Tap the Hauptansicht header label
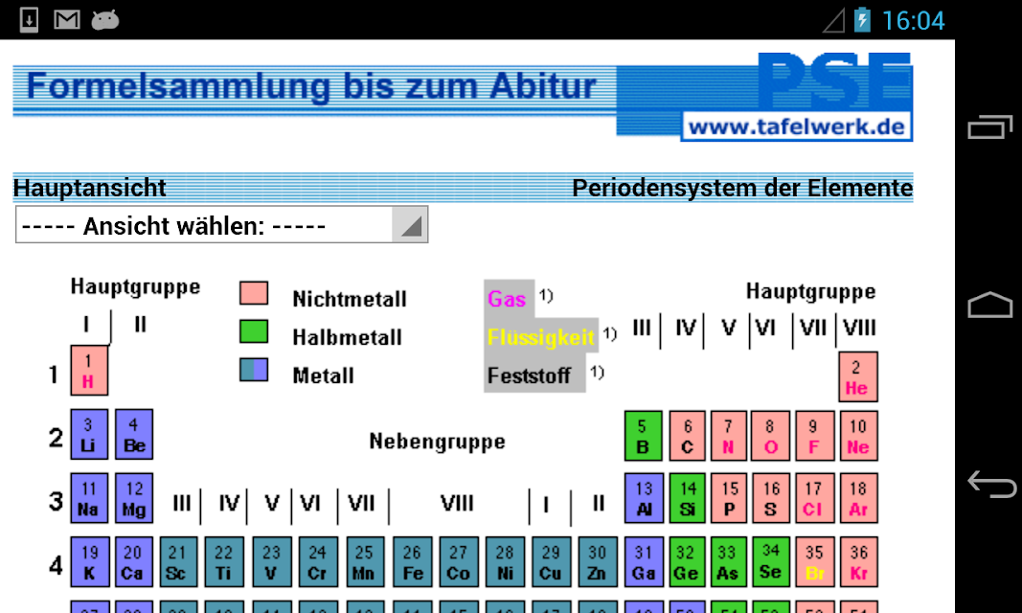This screenshot has width=1022, height=613. pos(90,188)
